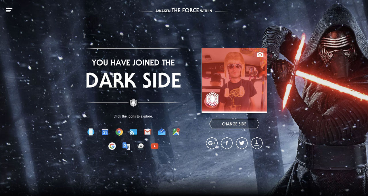Click the red-tinted profile photo

(234, 80)
